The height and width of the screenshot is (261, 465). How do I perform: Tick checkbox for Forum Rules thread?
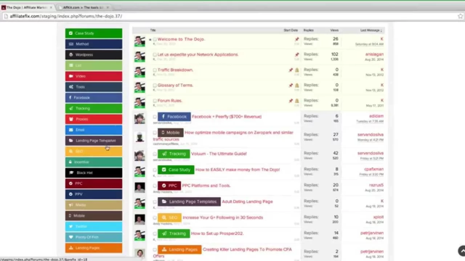[x=155, y=101]
